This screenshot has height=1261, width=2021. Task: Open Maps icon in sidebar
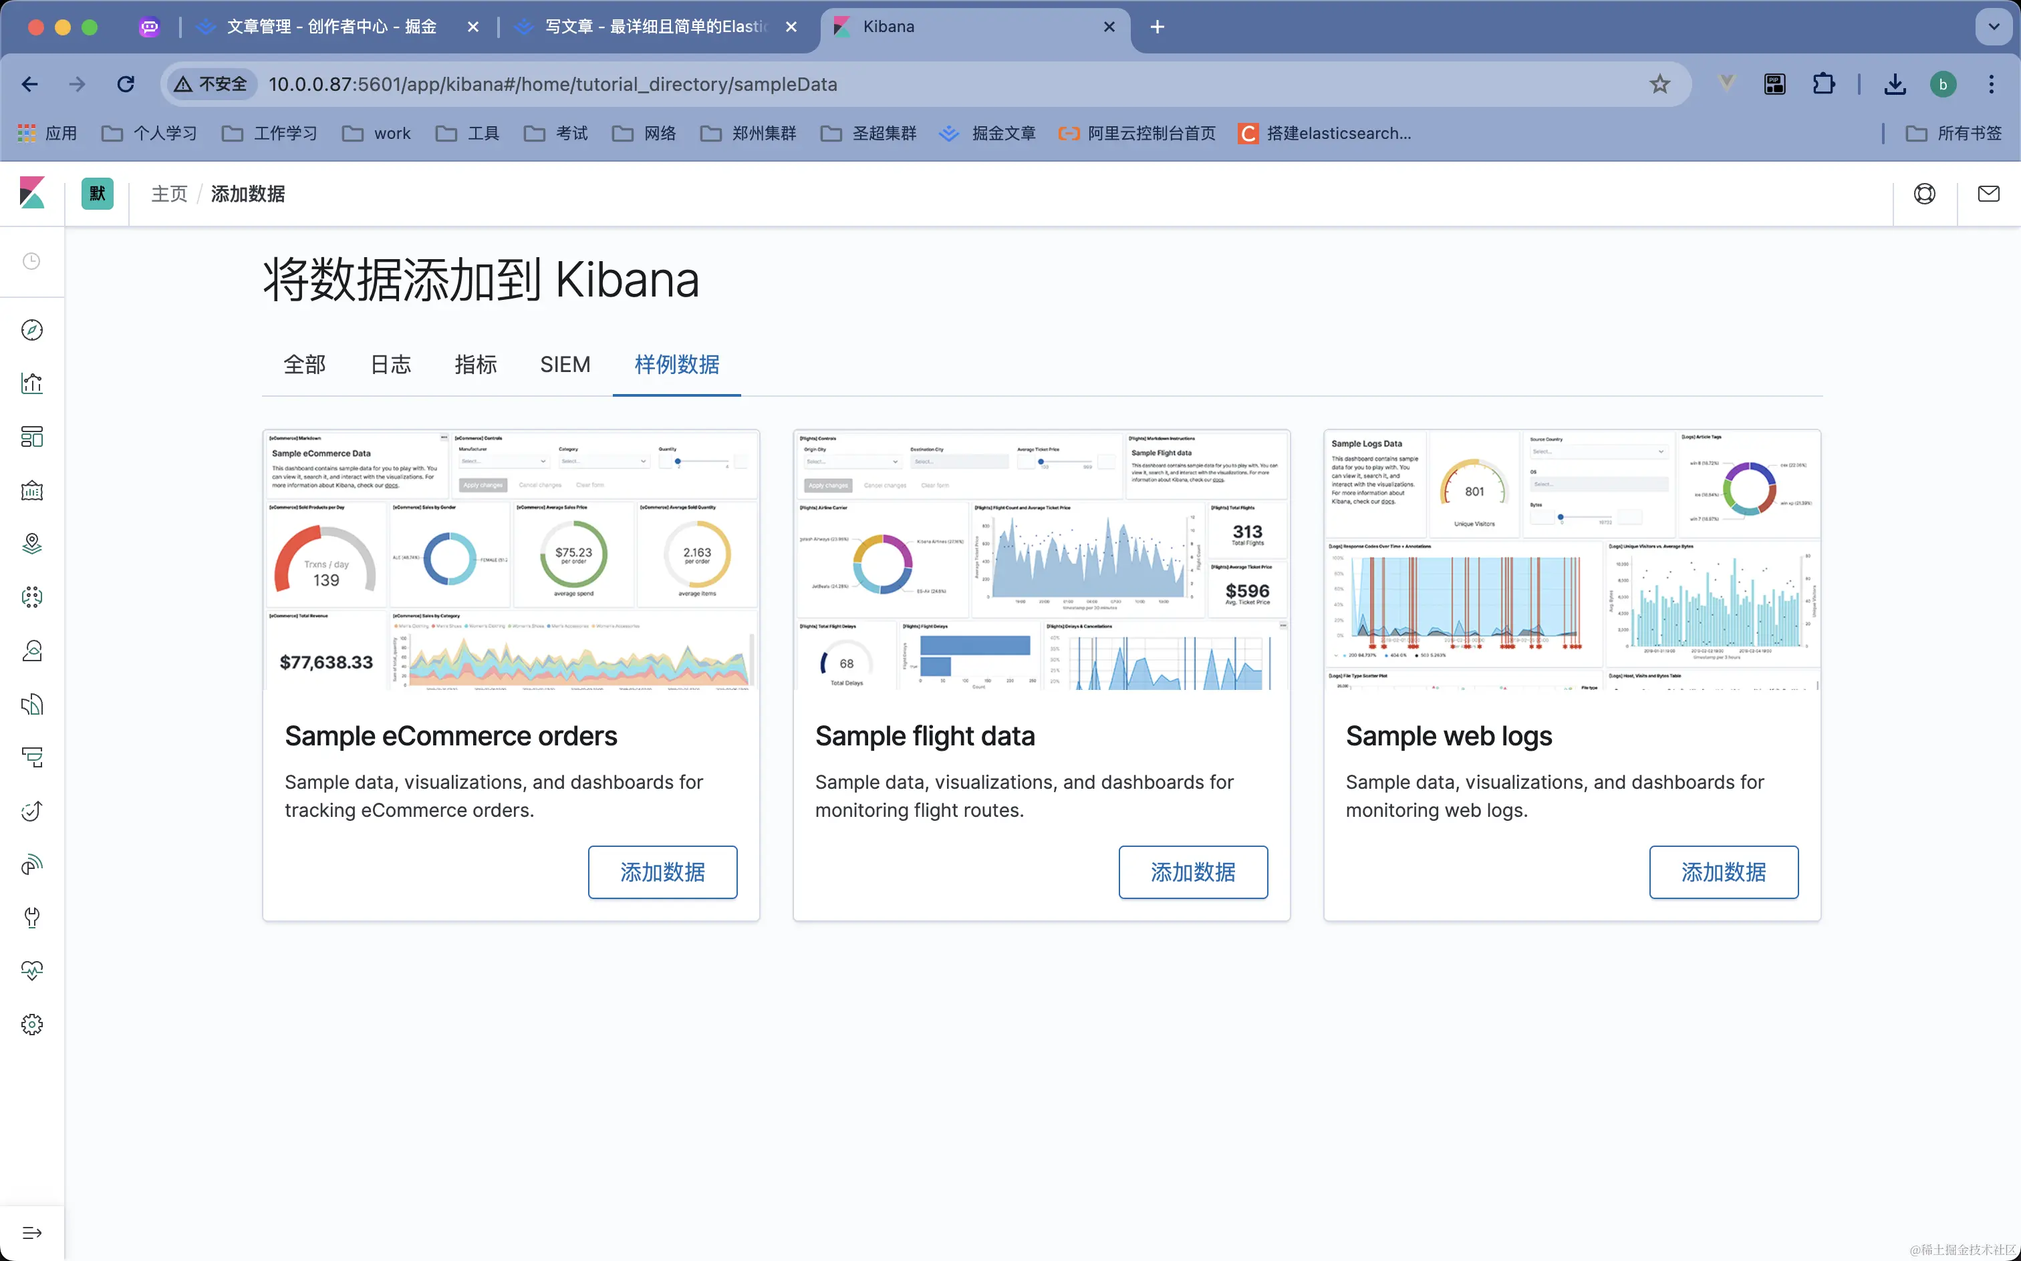click(31, 544)
